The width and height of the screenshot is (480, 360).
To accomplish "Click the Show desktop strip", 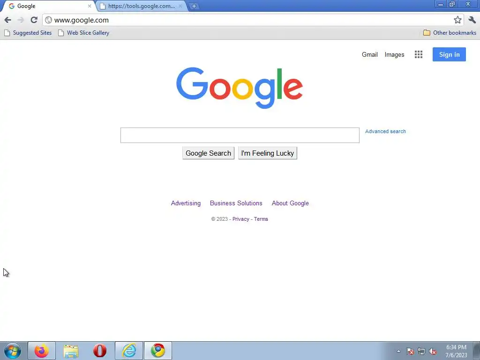I will (477, 351).
